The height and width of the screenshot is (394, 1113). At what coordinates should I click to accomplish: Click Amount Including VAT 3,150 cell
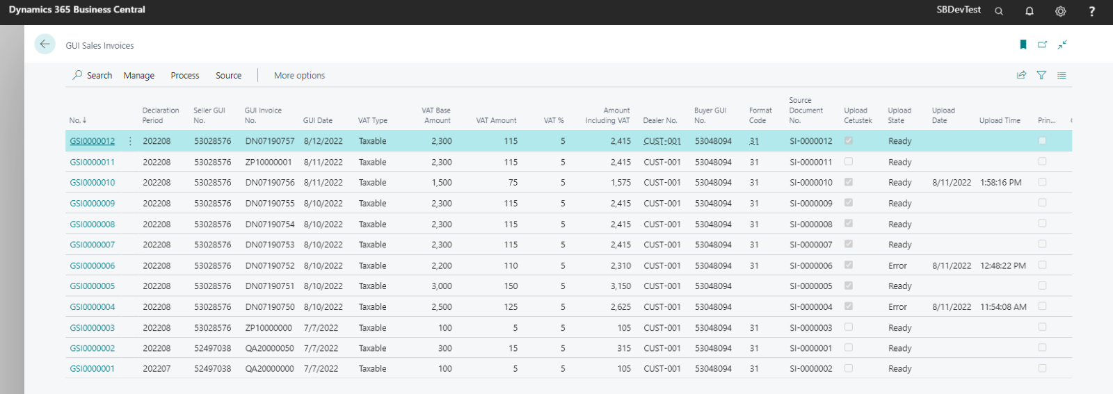620,286
